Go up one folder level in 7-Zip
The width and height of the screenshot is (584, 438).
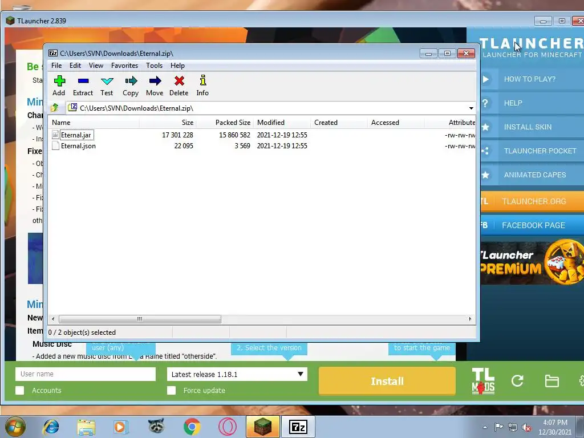coord(55,108)
